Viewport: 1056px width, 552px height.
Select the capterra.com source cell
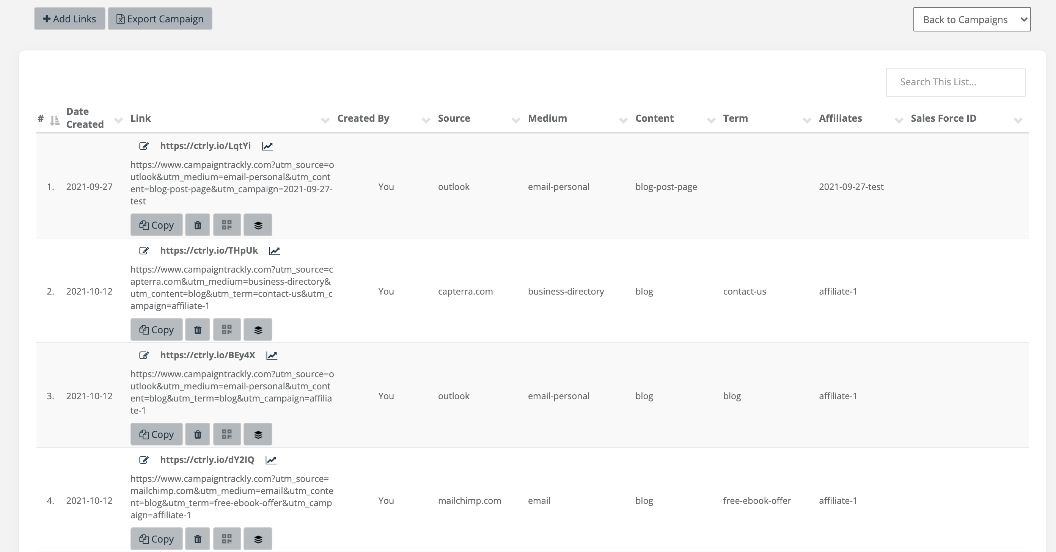465,292
